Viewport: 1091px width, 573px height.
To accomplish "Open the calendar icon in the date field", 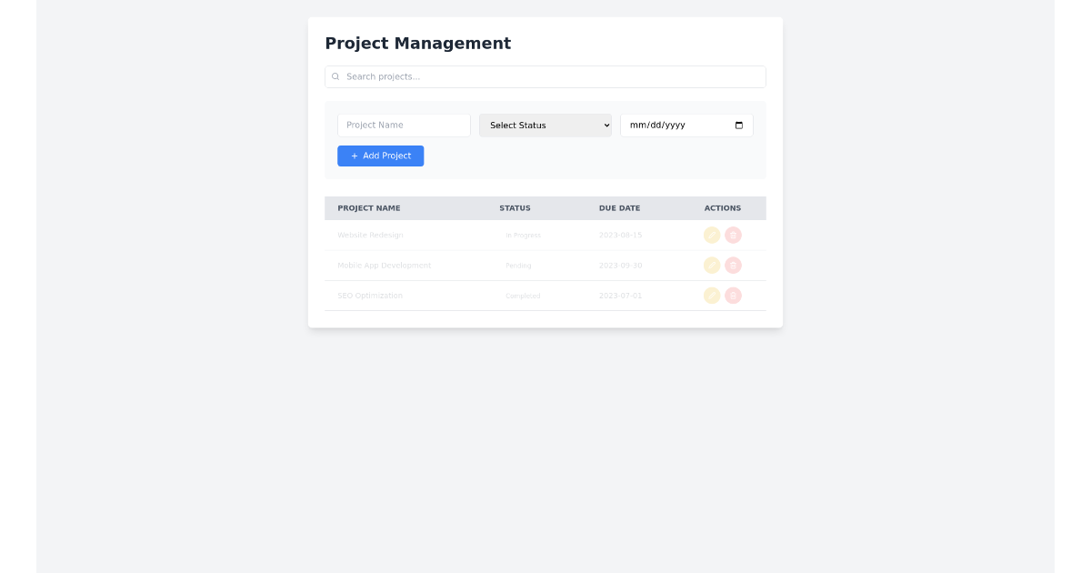I will coord(738,125).
